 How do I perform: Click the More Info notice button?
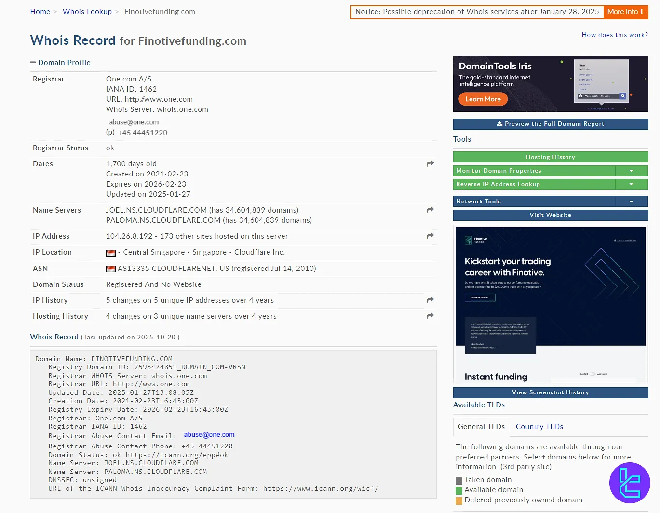[625, 12]
